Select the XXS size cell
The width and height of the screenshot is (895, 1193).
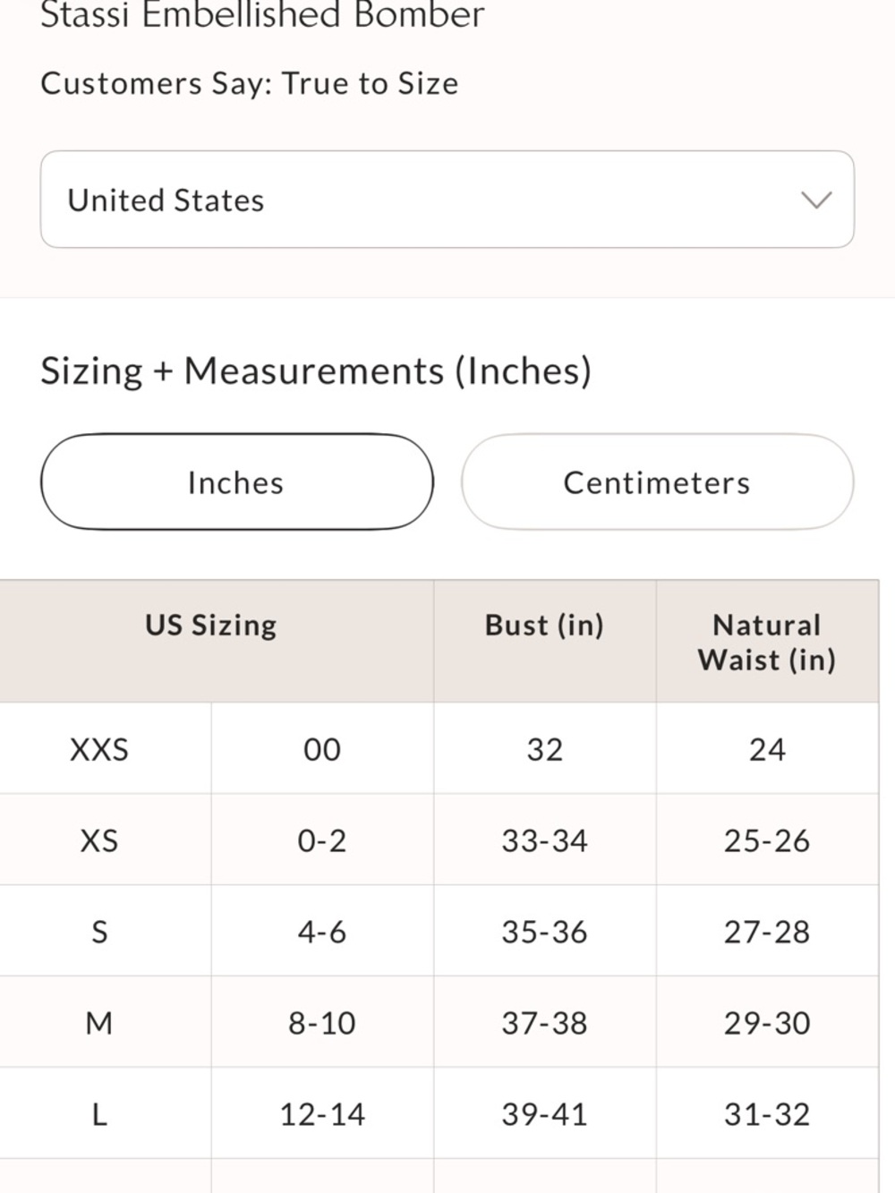point(99,749)
